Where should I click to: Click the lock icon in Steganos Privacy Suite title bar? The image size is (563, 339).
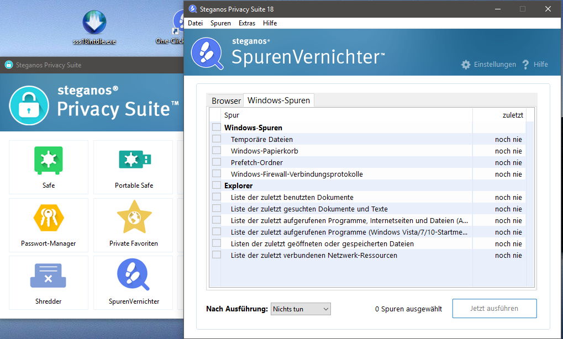pos(9,65)
